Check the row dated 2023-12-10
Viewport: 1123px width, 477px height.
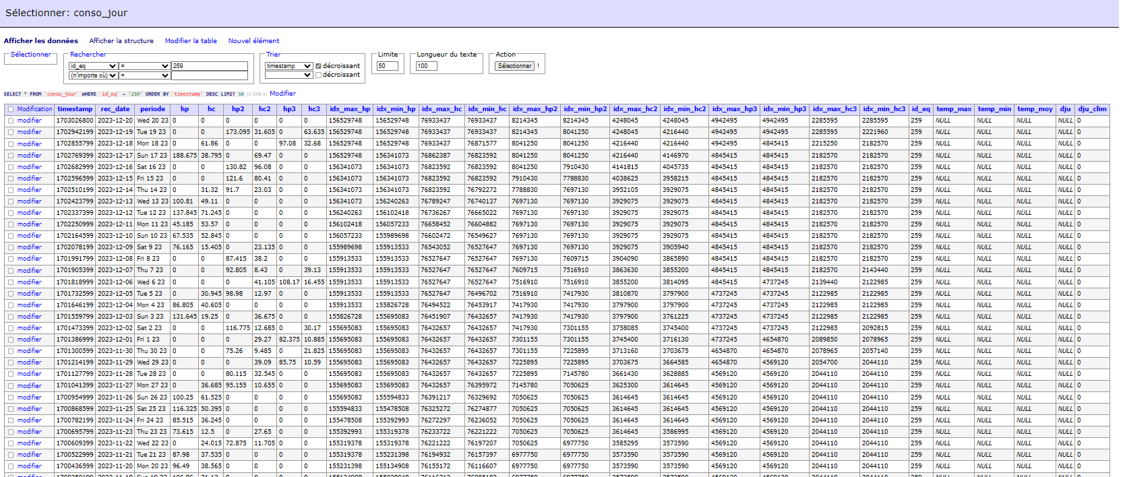(11, 236)
